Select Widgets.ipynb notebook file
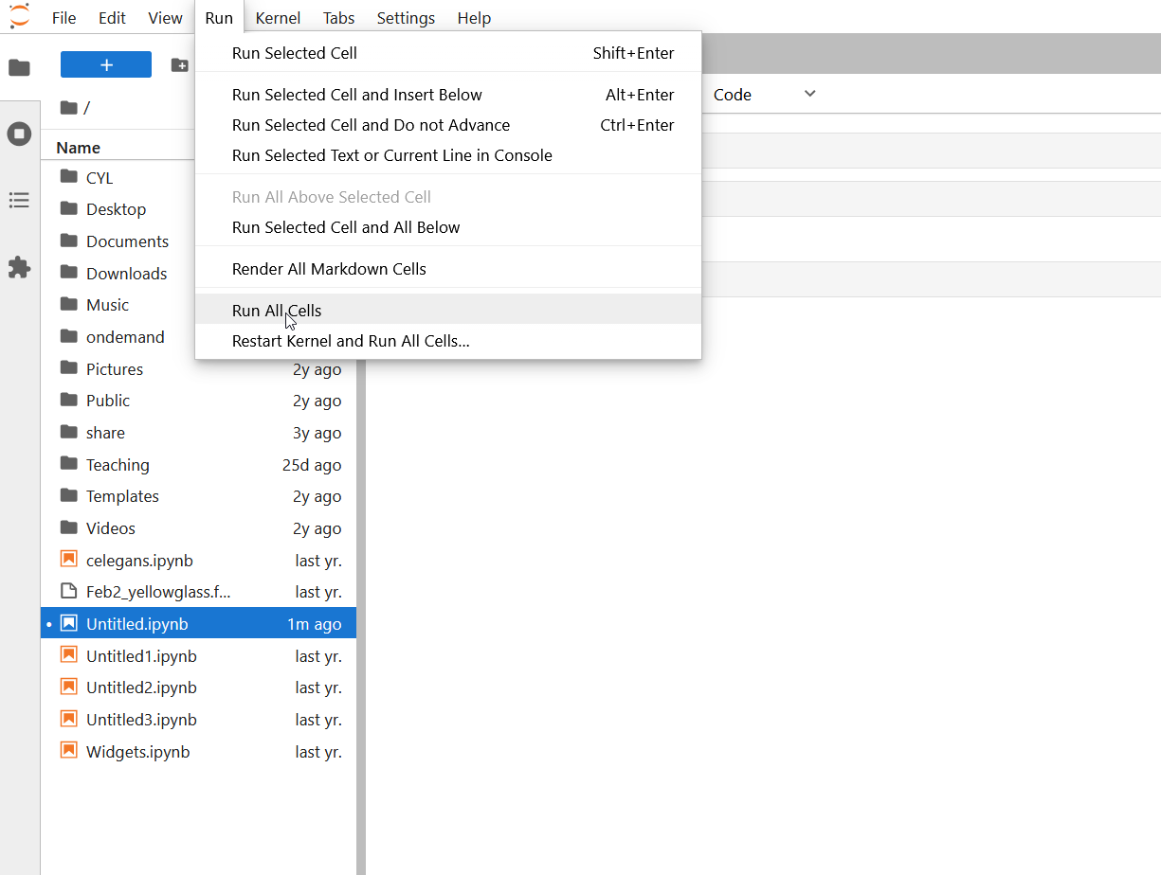Viewport: 1161px width, 875px height. tap(199, 752)
